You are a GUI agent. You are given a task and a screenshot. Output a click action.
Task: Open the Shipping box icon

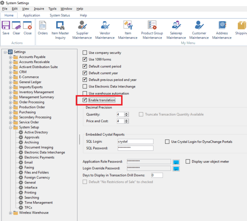point(242,25)
